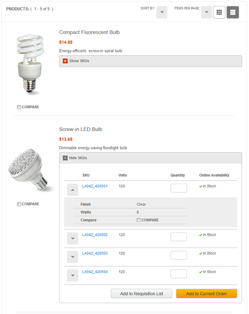Click the red plus Show SKUs icon
Viewport: 249px width, 314px height.
point(65,61)
